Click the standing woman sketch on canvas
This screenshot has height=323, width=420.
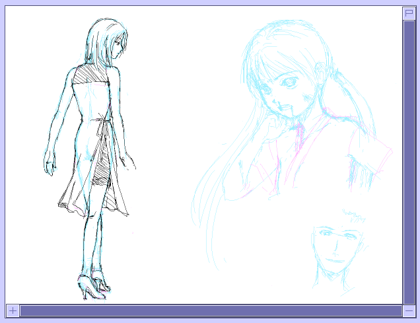[x=90, y=159]
